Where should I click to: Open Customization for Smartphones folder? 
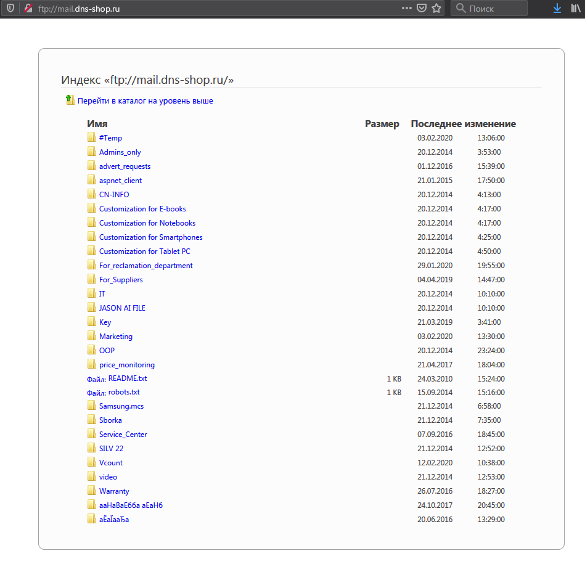[x=151, y=237]
